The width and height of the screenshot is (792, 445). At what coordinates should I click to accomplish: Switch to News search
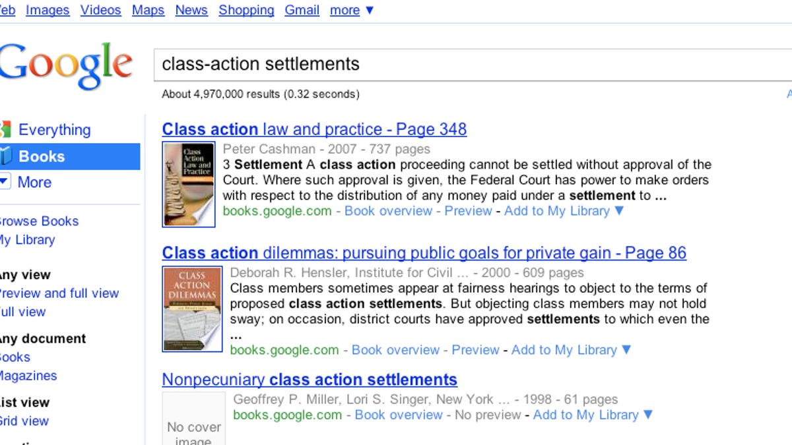[x=191, y=10]
